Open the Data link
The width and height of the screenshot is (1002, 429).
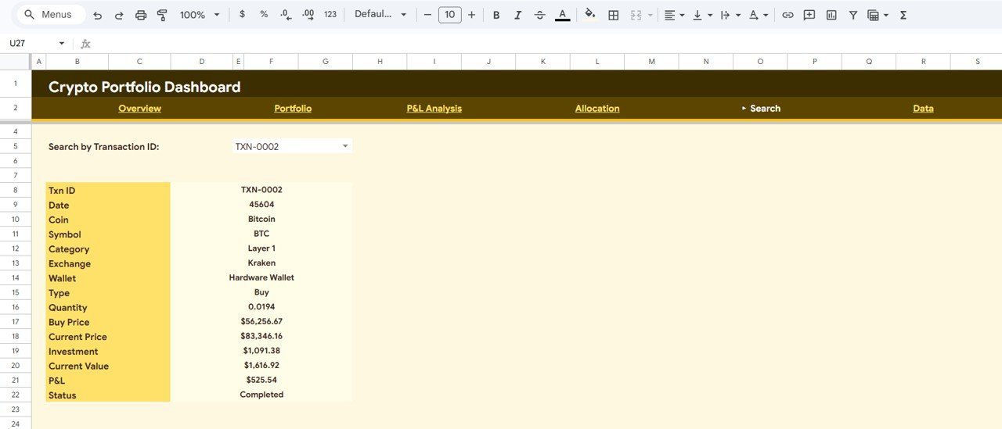point(923,109)
